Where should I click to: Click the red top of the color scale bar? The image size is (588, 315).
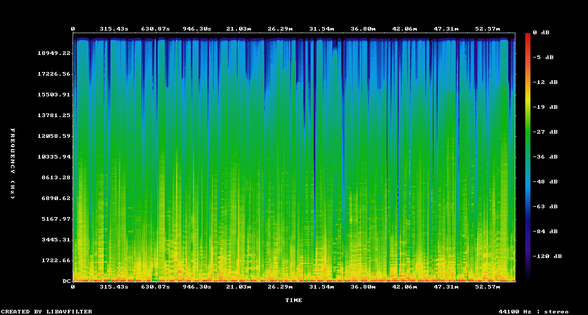(527, 36)
